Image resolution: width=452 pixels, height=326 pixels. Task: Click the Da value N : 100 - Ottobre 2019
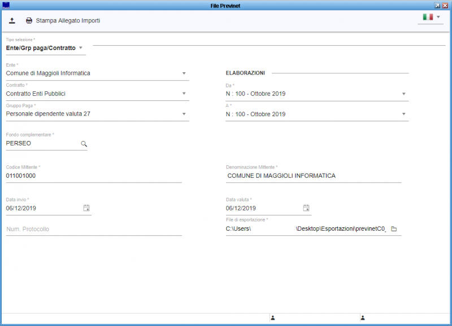(256, 94)
